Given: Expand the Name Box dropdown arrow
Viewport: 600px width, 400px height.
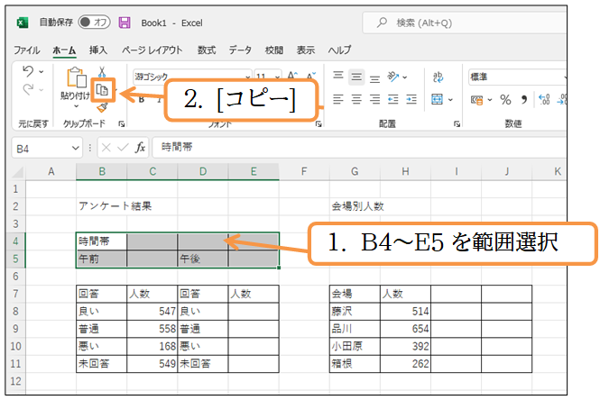Looking at the screenshot, I should click(76, 148).
